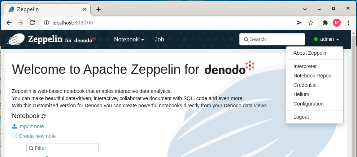The height and width of the screenshot is (157, 357).
Task: Click the browser forward arrow
Action: coord(21,23)
